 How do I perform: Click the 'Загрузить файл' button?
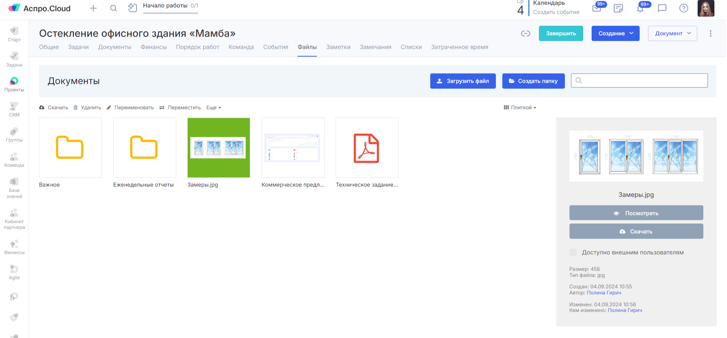[x=463, y=81]
